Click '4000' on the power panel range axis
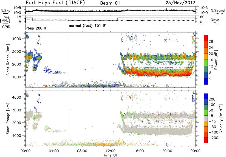 point(16,39)
